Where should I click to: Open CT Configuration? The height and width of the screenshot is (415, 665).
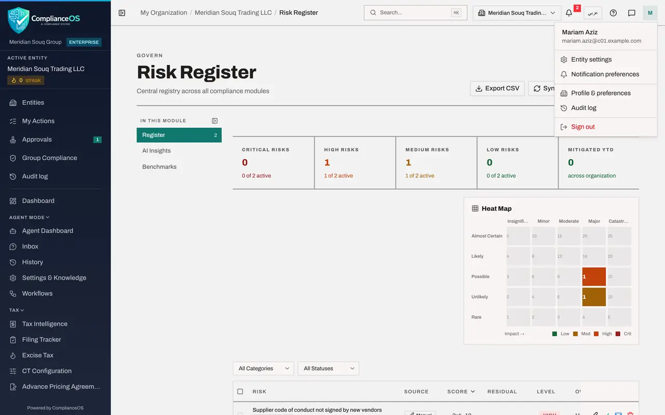(55, 371)
